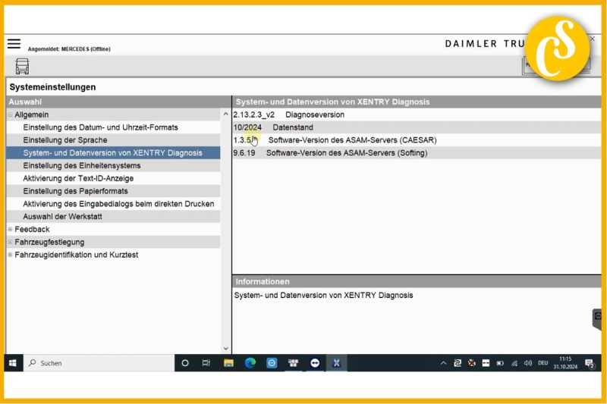Screen dimensions: 607x404
Task: Click the Windows search box
Action: (99, 363)
